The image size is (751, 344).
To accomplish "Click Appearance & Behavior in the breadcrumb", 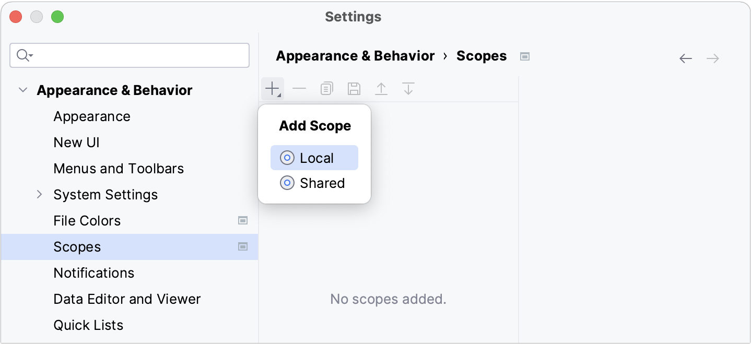I will [x=356, y=55].
